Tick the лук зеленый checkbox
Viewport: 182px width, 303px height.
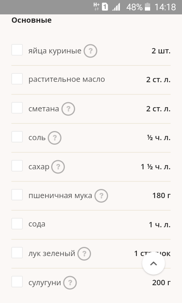point(17,253)
